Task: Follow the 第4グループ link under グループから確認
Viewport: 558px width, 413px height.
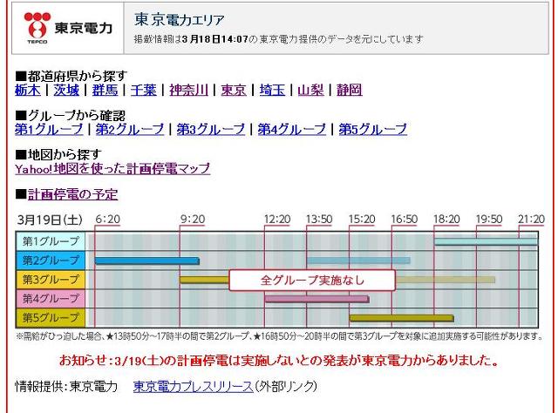Action: pyautogui.click(x=292, y=129)
